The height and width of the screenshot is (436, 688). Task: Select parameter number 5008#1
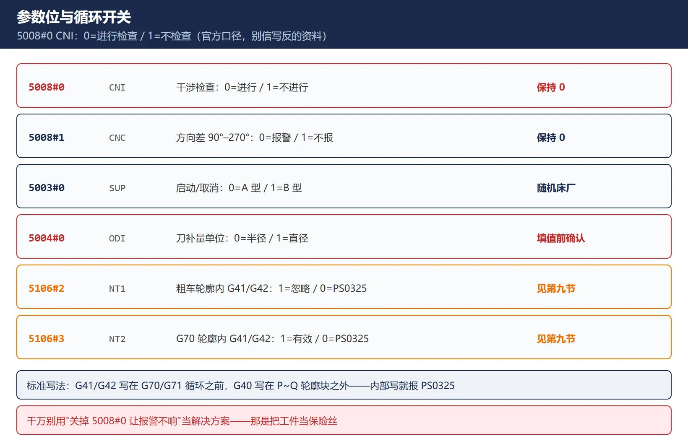(47, 138)
